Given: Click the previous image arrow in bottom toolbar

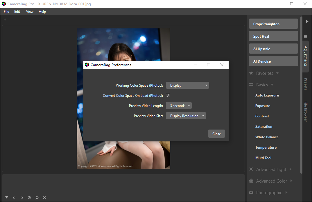Looking at the screenshot, I should click(14, 198).
